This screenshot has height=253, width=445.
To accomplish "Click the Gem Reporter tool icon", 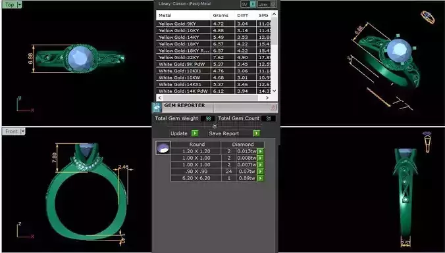I will (157, 108).
